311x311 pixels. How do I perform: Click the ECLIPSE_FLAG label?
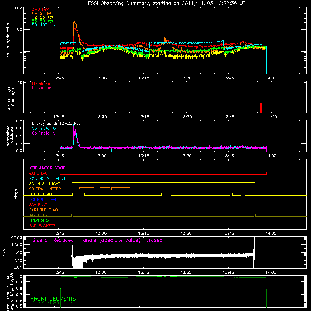point(42,199)
